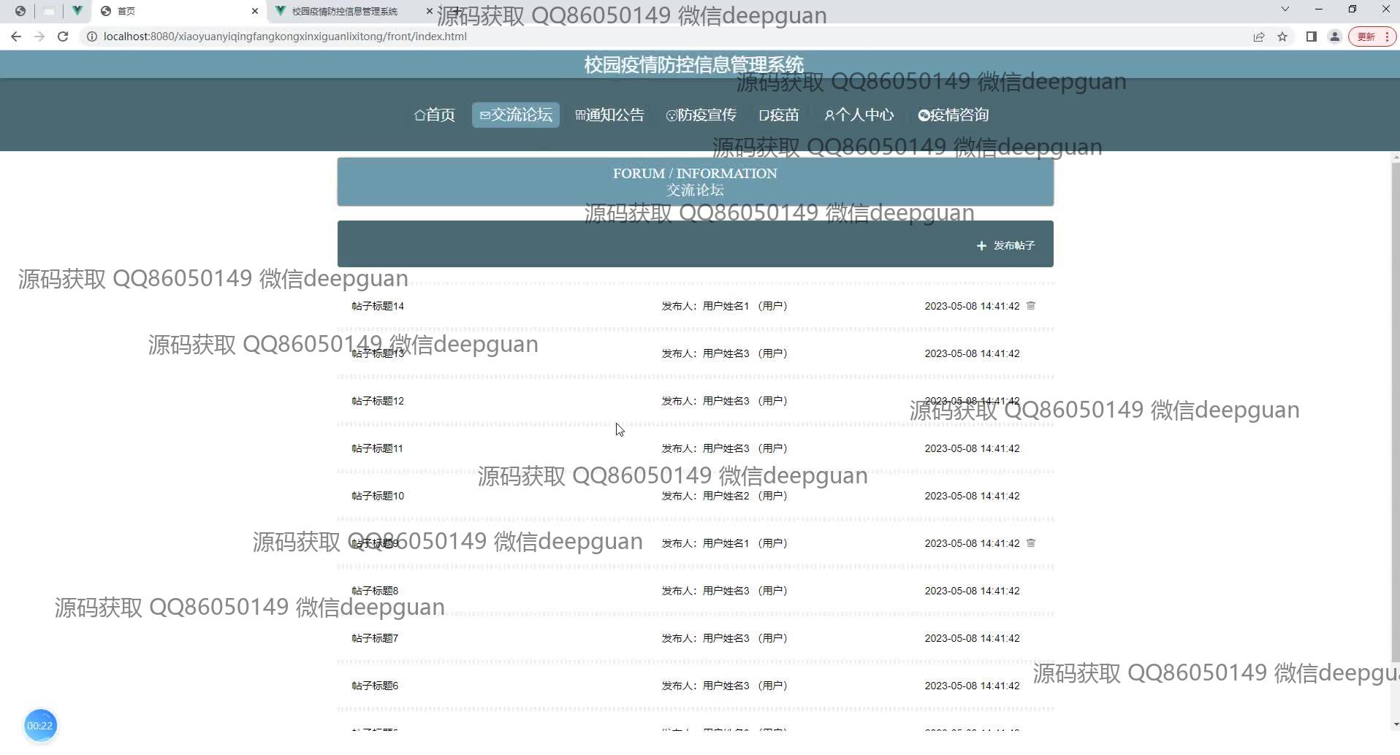Click the scrollbar down arrow
Screen dimensions: 1400x755
[x=1396, y=724]
